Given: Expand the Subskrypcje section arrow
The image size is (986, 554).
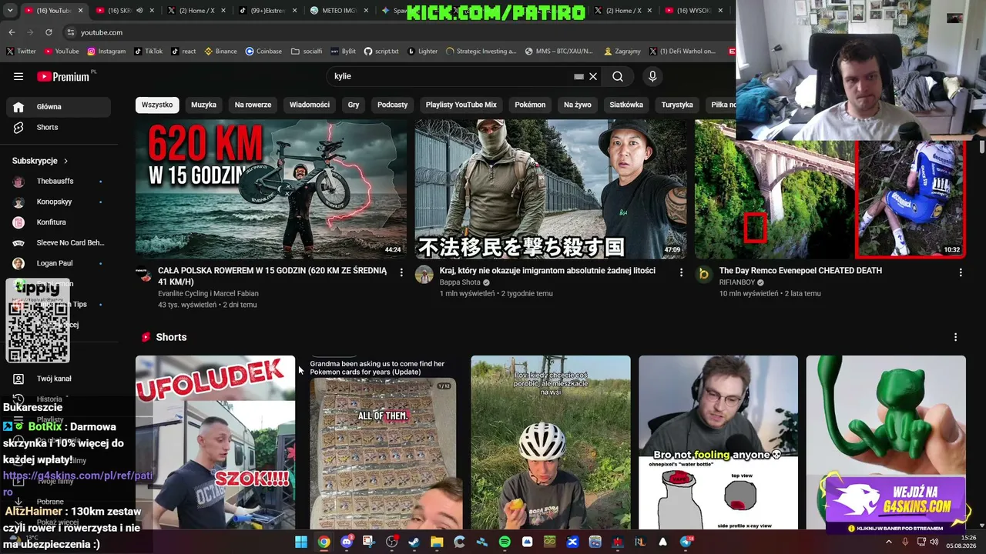Looking at the screenshot, I should pyautogui.click(x=65, y=161).
